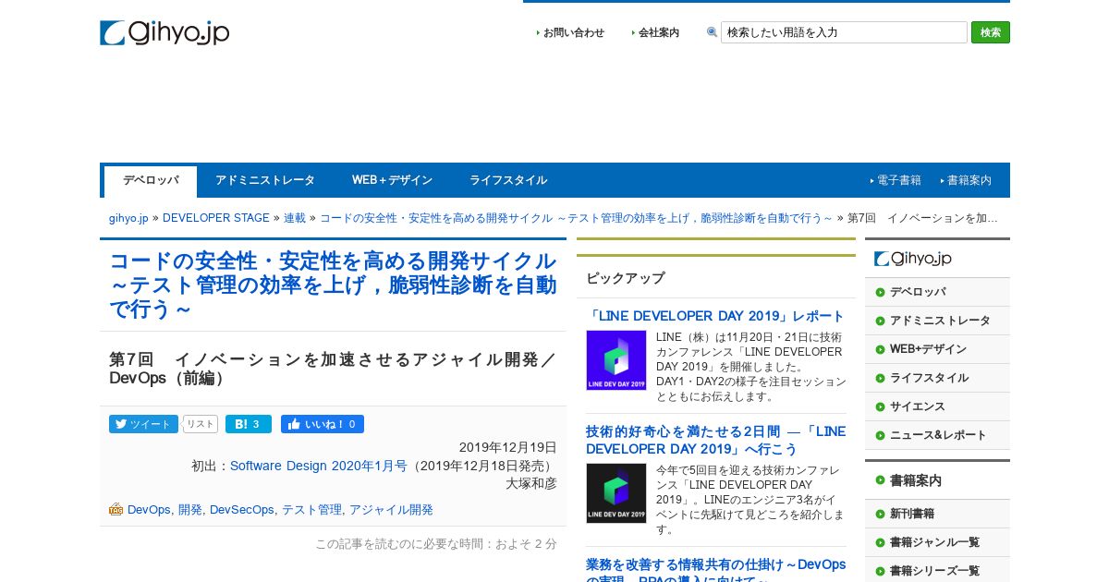Go to DEVELOPER STAGE breadcrumb

(216, 218)
